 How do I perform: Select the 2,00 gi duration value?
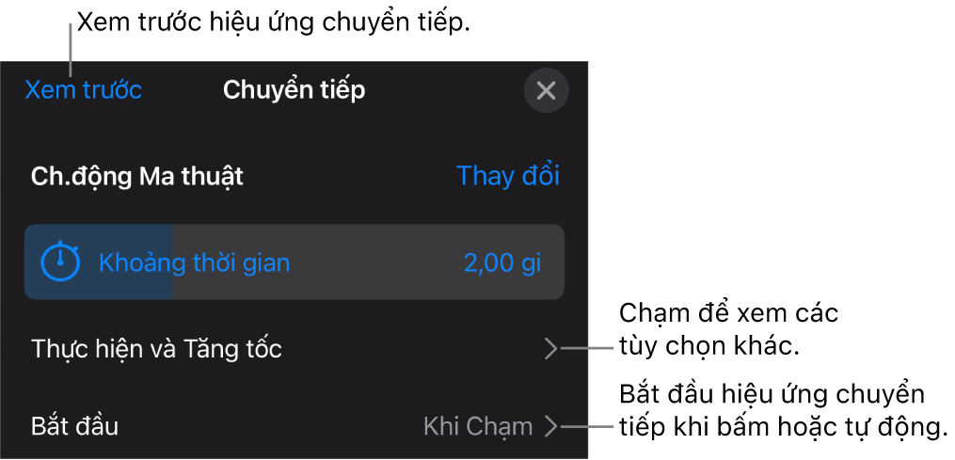[x=502, y=262]
